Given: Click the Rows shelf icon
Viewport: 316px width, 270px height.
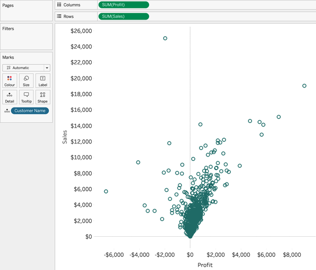Looking at the screenshot, I should coord(59,16).
